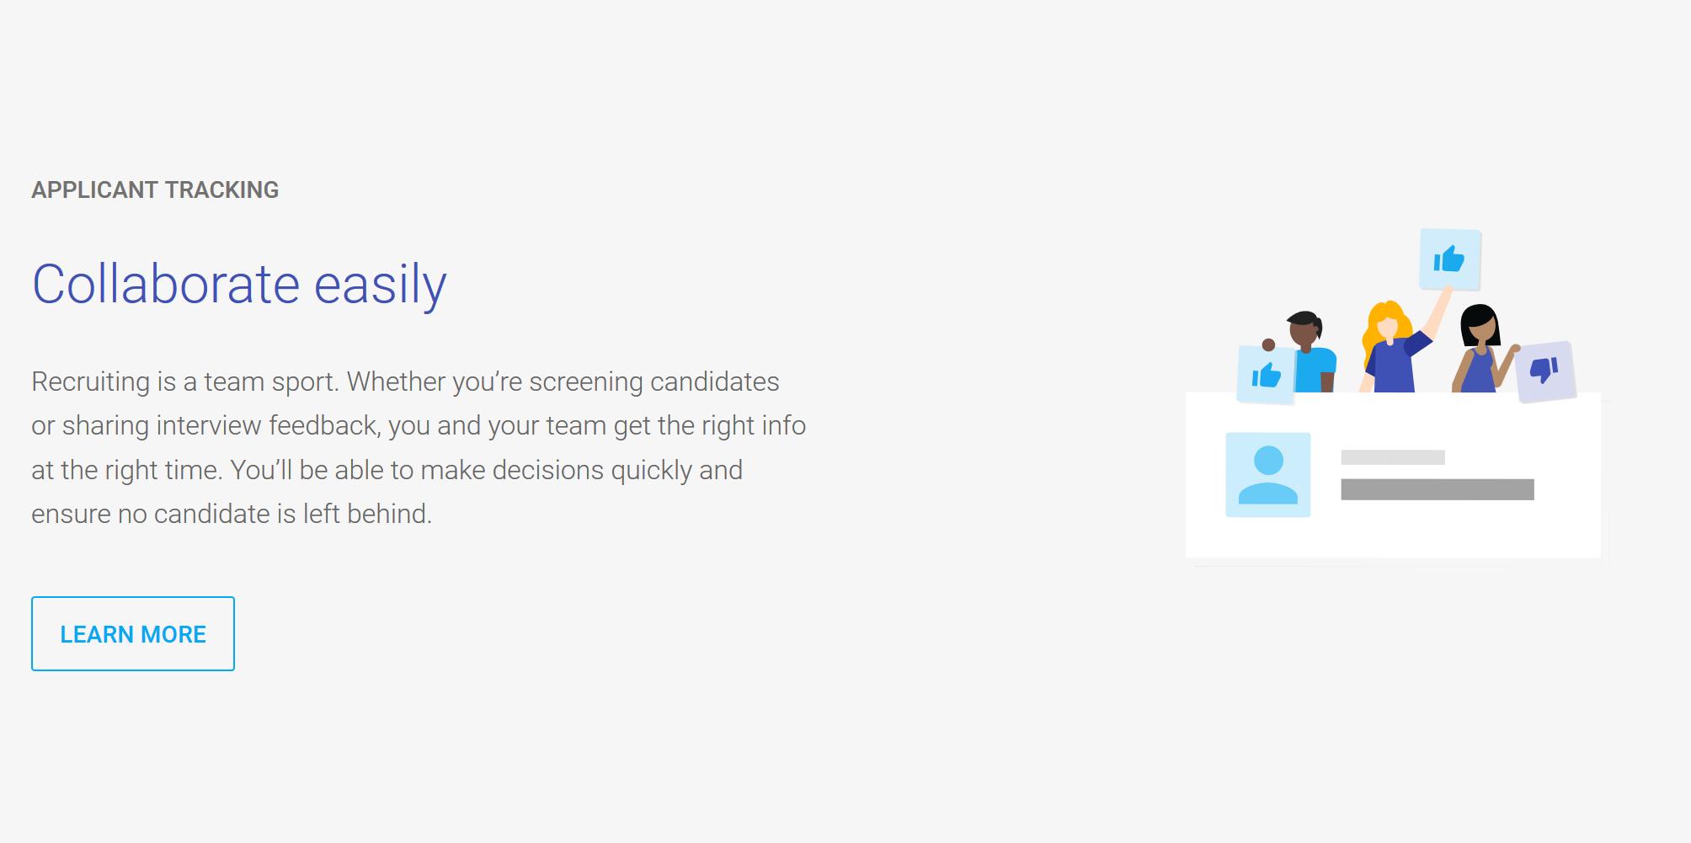Click the LEARN MORE button
Screen dimensions: 1691x843
pos(133,634)
